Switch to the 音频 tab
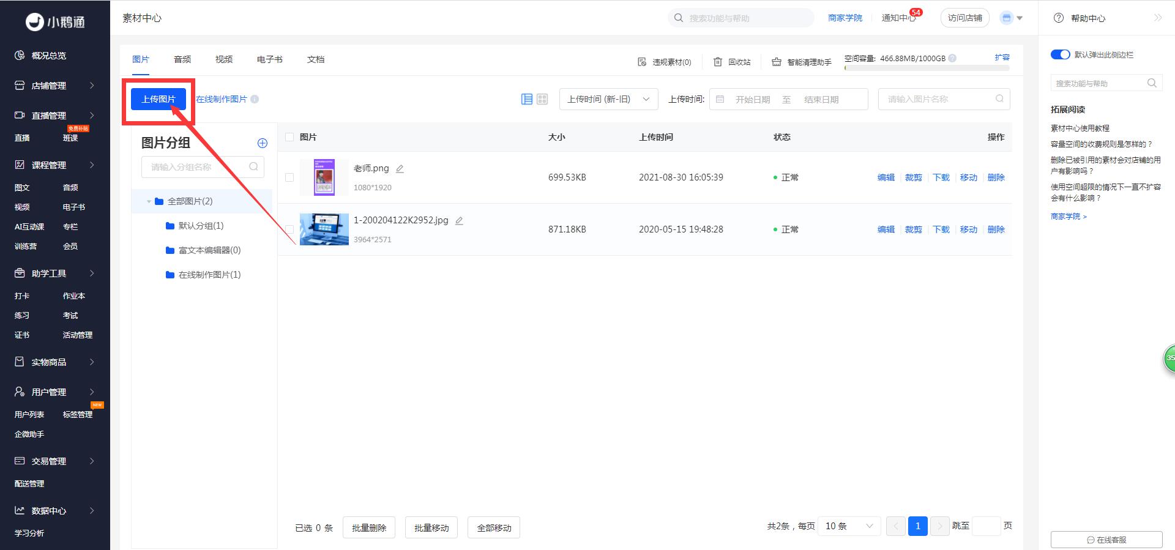The height and width of the screenshot is (550, 1175). (x=182, y=59)
